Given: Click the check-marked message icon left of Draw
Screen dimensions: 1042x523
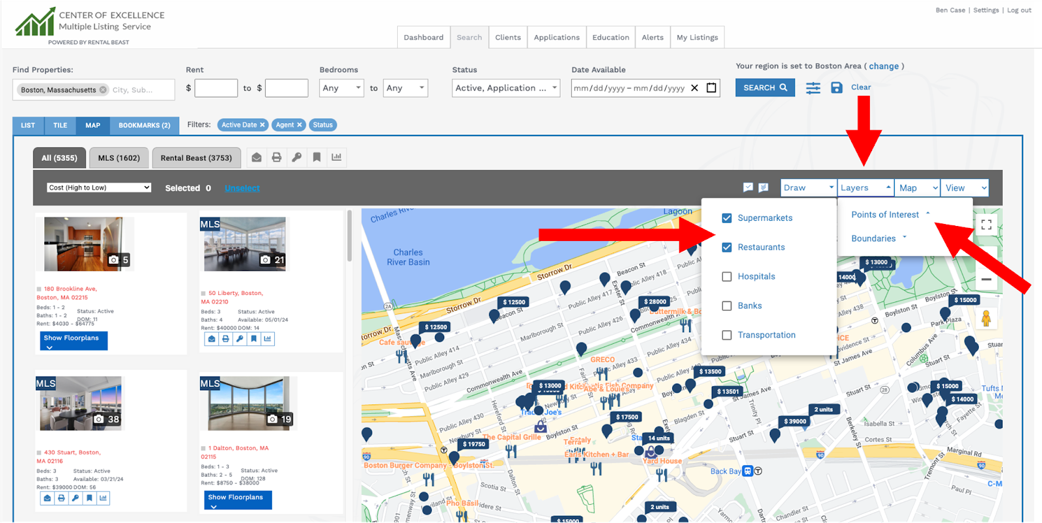Looking at the screenshot, I should pos(748,188).
